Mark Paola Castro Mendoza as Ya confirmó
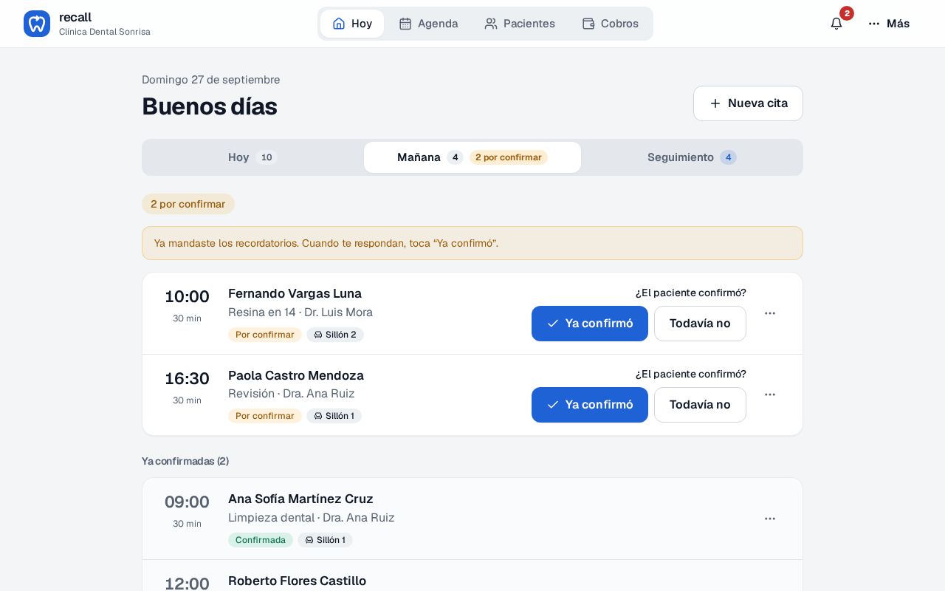This screenshot has height=591, width=945. [590, 405]
